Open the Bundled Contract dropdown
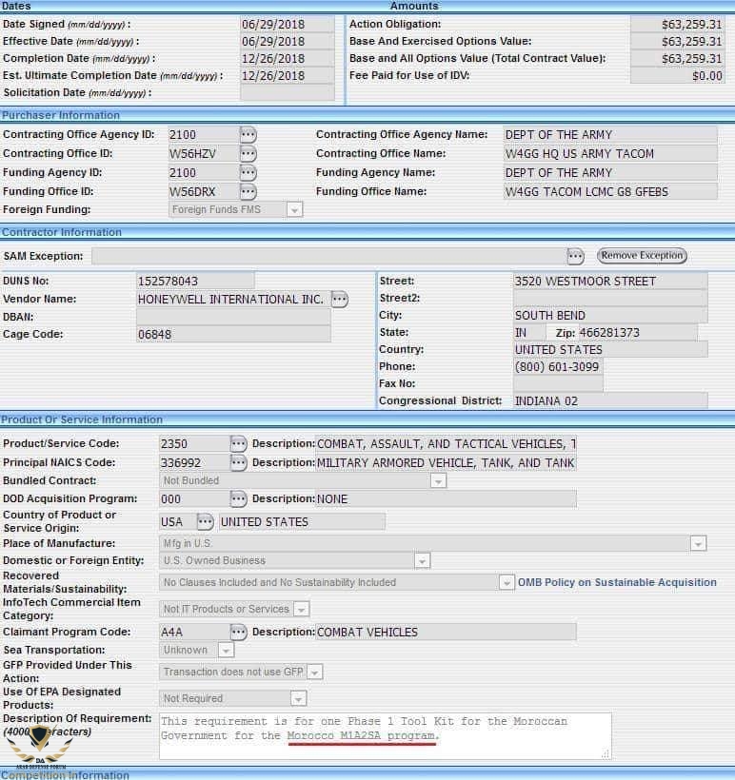The image size is (735, 780). pos(437,481)
